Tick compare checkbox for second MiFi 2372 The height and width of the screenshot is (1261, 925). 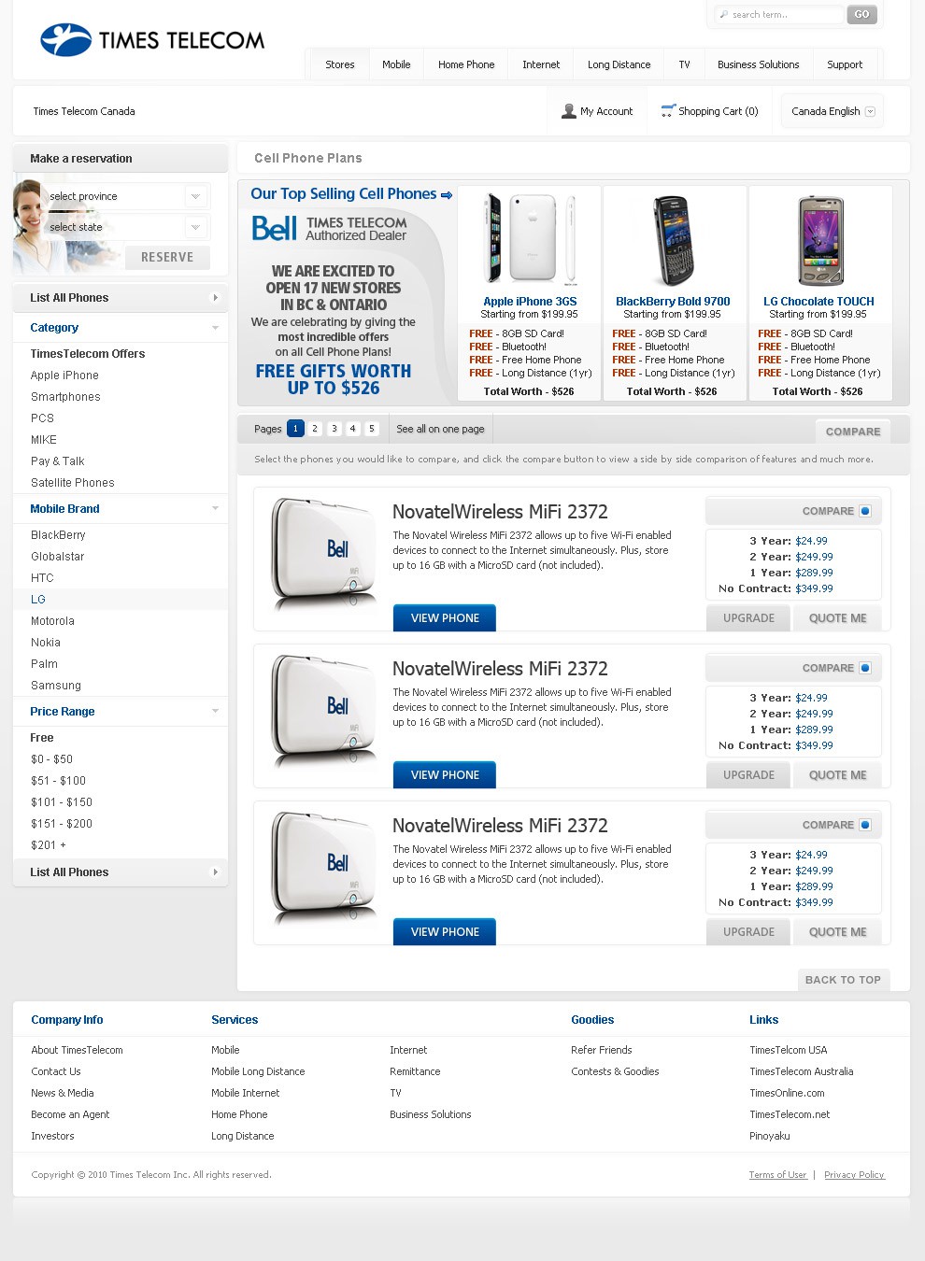point(865,668)
